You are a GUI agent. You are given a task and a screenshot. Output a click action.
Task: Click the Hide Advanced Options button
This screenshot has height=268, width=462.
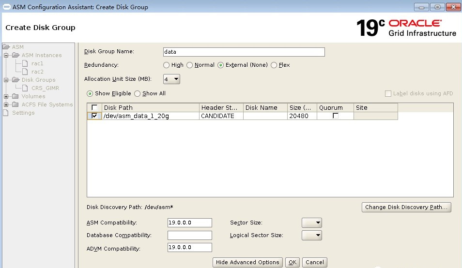tap(247, 262)
